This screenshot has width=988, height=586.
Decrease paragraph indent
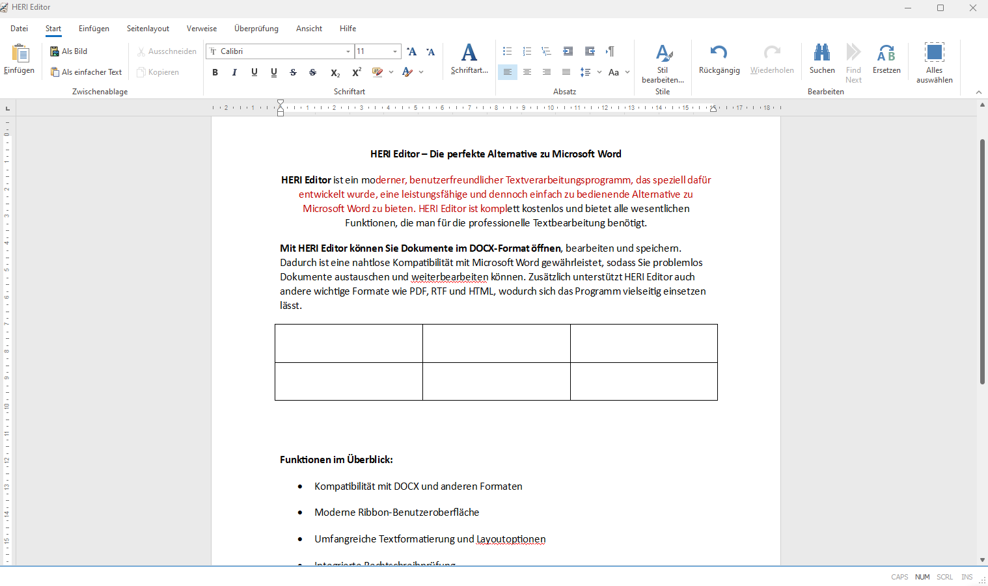pos(568,51)
